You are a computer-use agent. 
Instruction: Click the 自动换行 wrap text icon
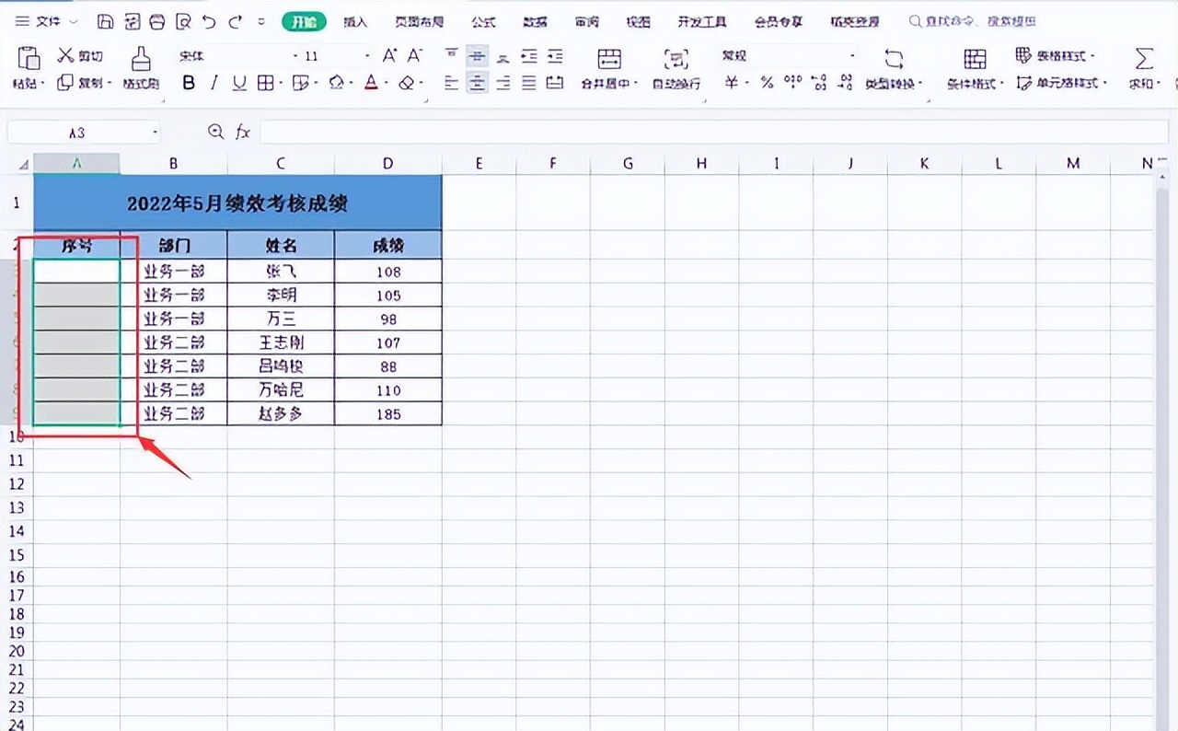pos(676,60)
